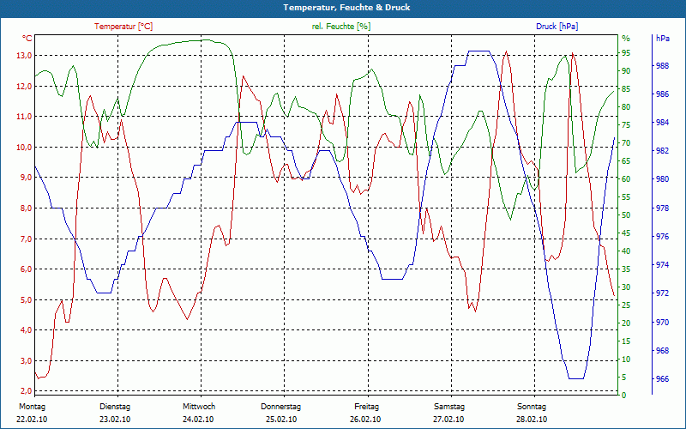Click the 'Samstag' day label
Screen dimensions: 686x429
[x=449, y=407]
